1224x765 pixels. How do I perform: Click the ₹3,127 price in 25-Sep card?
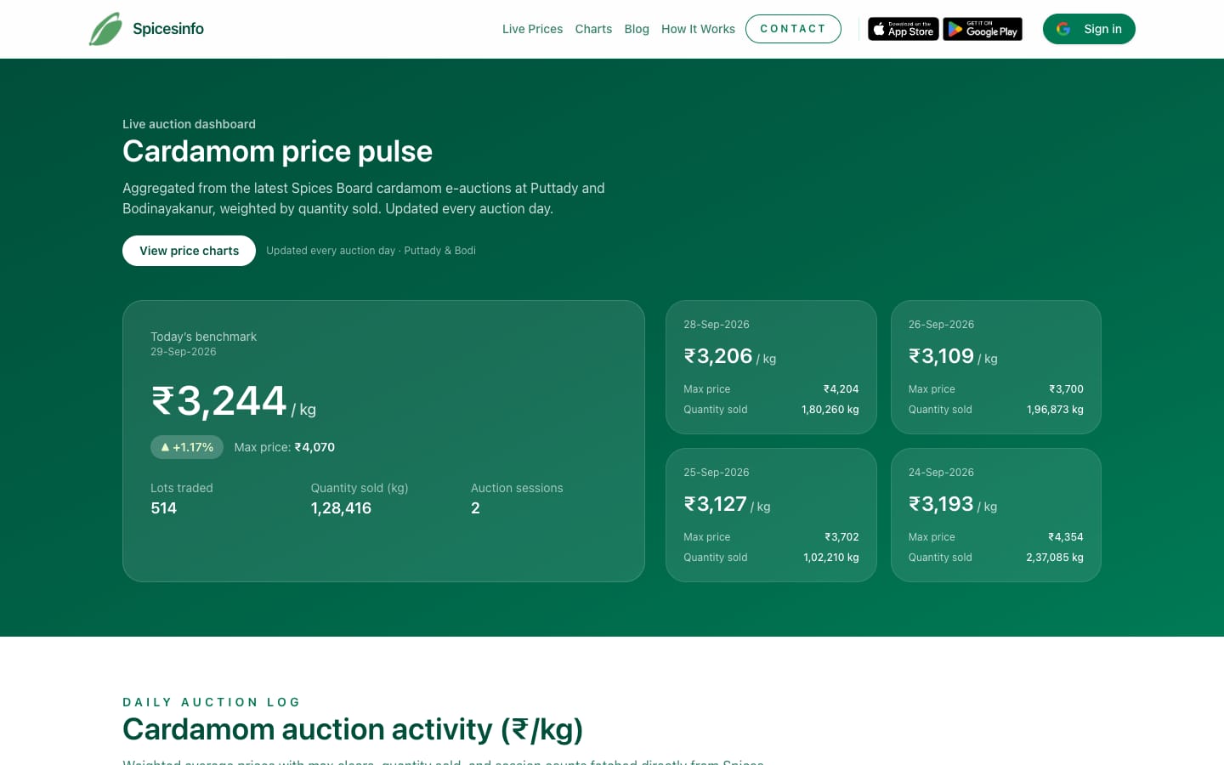coord(715,504)
